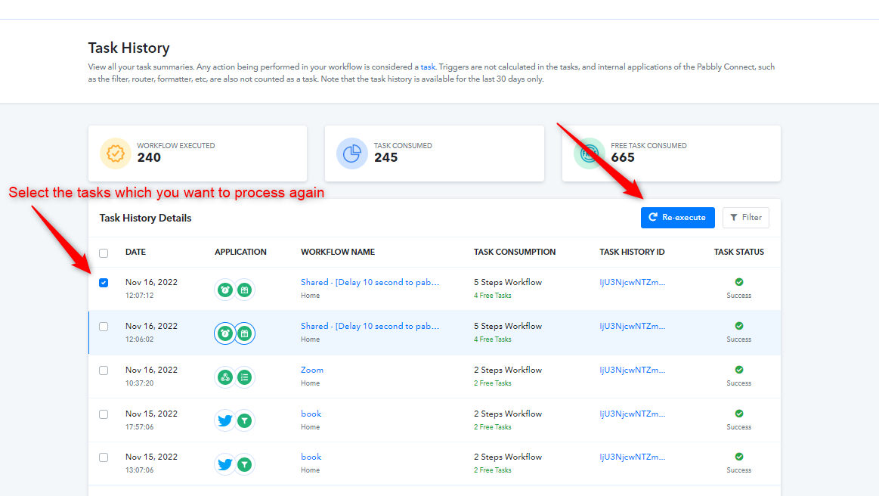Click the calendar app icon in 12:07:12 row
Image resolution: width=879 pixels, height=496 pixels.
[x=244, y=290]
